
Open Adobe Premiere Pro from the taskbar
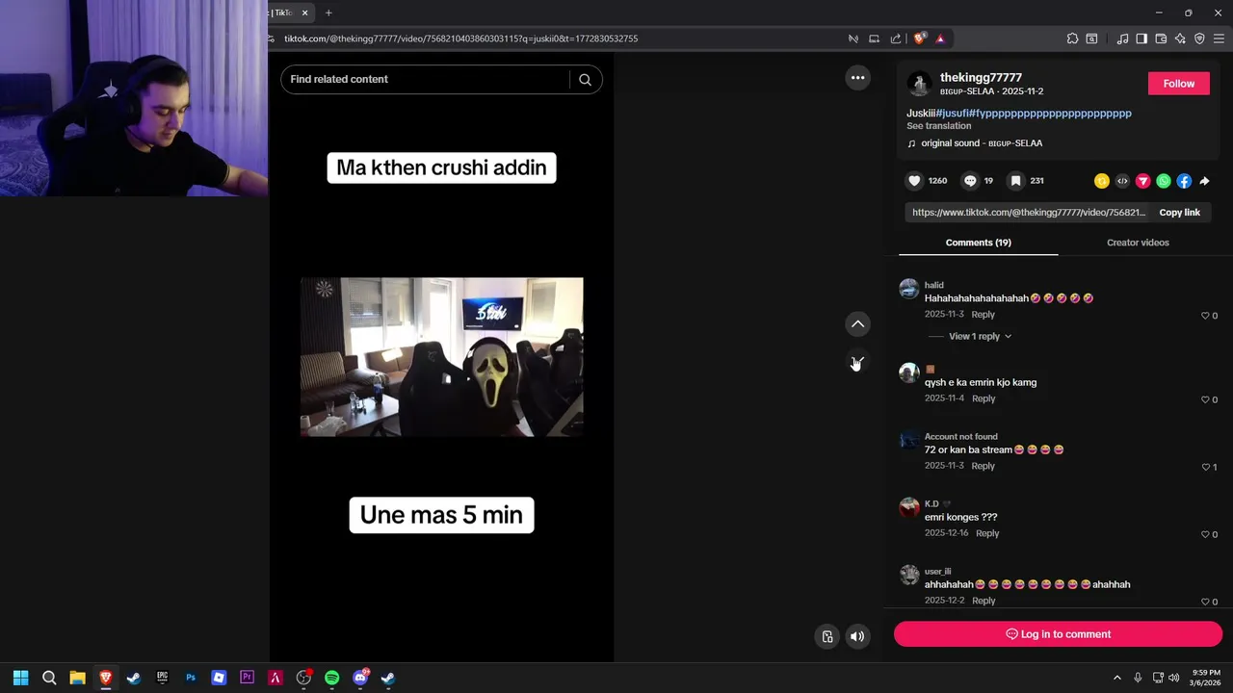pos(247,678)
